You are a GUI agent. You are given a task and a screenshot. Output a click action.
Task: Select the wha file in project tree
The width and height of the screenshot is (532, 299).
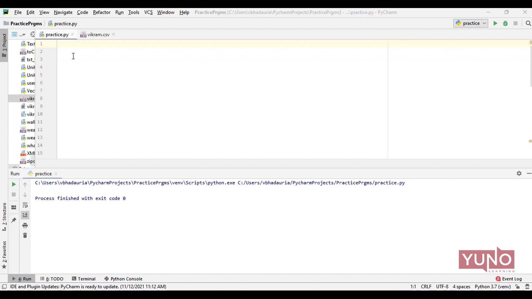[28, 146]
